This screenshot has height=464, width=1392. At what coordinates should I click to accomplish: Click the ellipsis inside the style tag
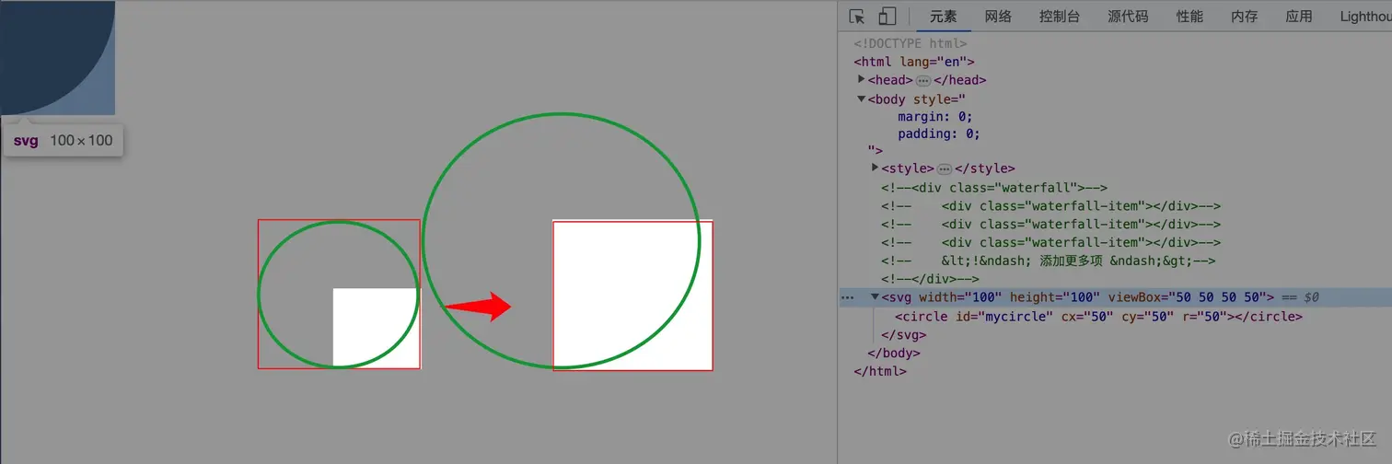pos(945,169)
